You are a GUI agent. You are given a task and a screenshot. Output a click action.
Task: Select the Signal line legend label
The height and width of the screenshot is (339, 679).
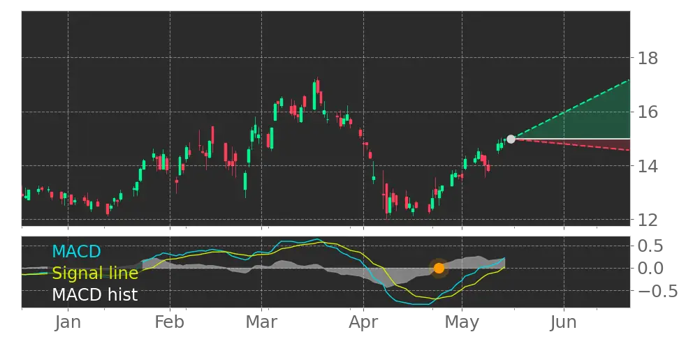click(x=95, y=273)
